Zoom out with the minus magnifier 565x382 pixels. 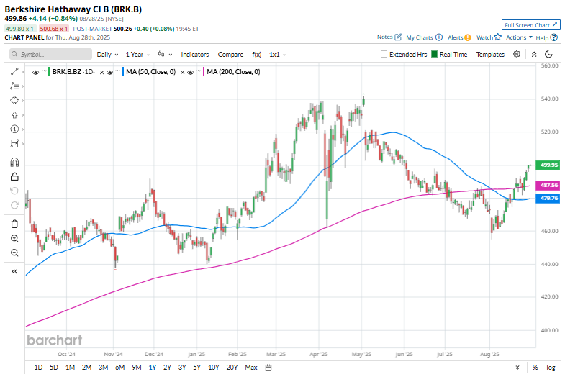coord(14,253)
